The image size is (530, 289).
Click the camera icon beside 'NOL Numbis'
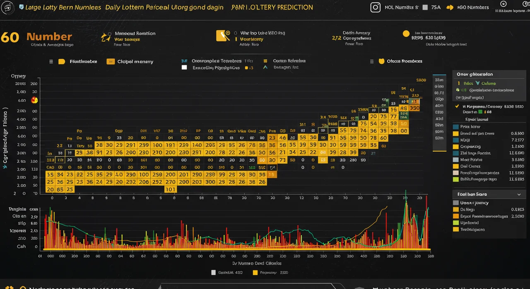coord(375,7)
